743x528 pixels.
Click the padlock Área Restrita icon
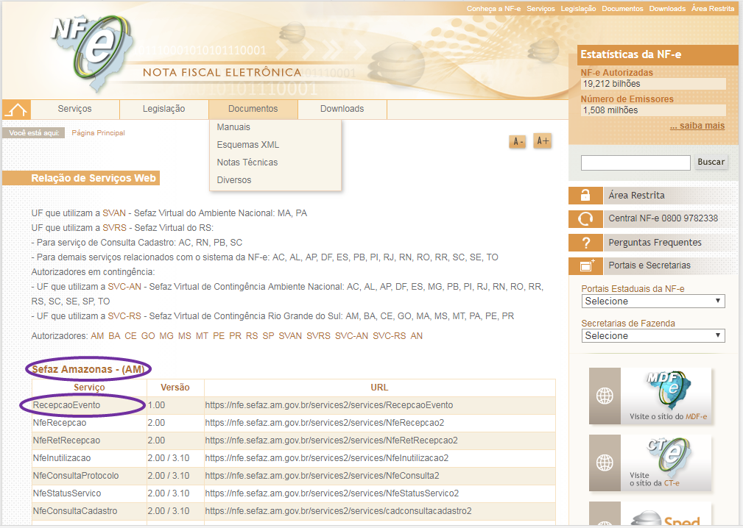[x=585, y=196]
